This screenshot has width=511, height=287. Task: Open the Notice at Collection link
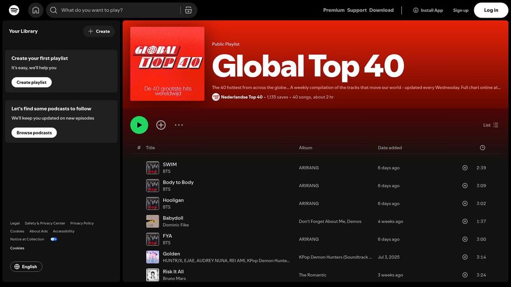(27, 239)
